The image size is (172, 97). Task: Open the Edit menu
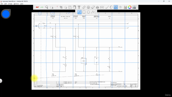[6, 4]
